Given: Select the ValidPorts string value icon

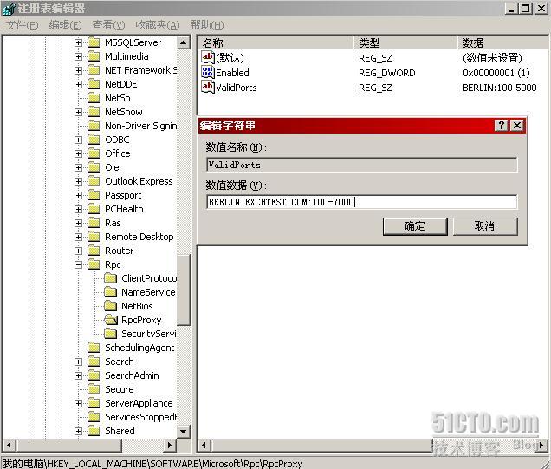Looking at the screenshot, I should click(x=208, y=87).
